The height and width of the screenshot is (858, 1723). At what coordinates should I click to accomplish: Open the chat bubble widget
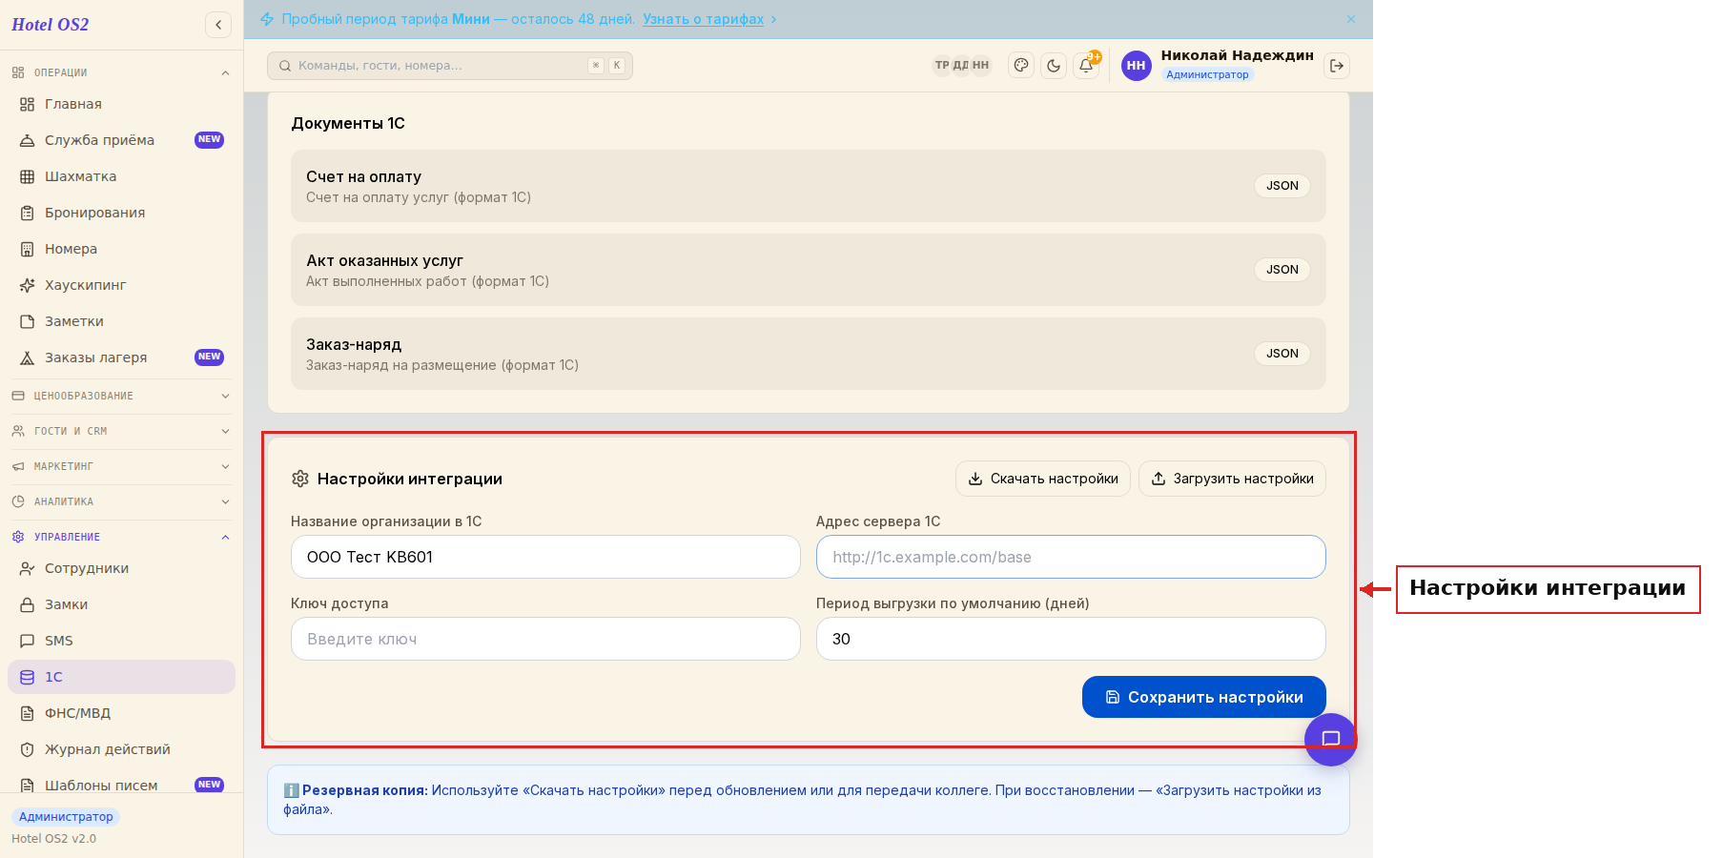(1331, 739)
